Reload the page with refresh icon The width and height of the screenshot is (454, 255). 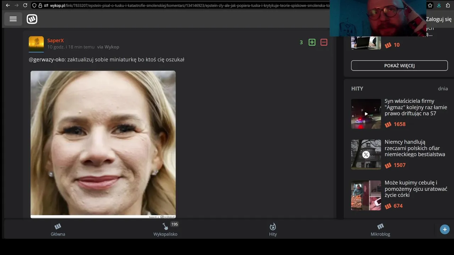click(25, 5)
